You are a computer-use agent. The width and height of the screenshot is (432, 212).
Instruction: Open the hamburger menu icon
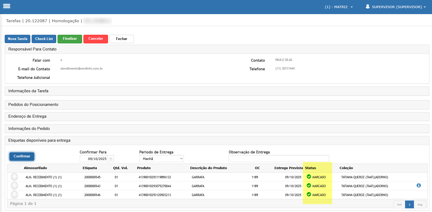pos(7,6)
